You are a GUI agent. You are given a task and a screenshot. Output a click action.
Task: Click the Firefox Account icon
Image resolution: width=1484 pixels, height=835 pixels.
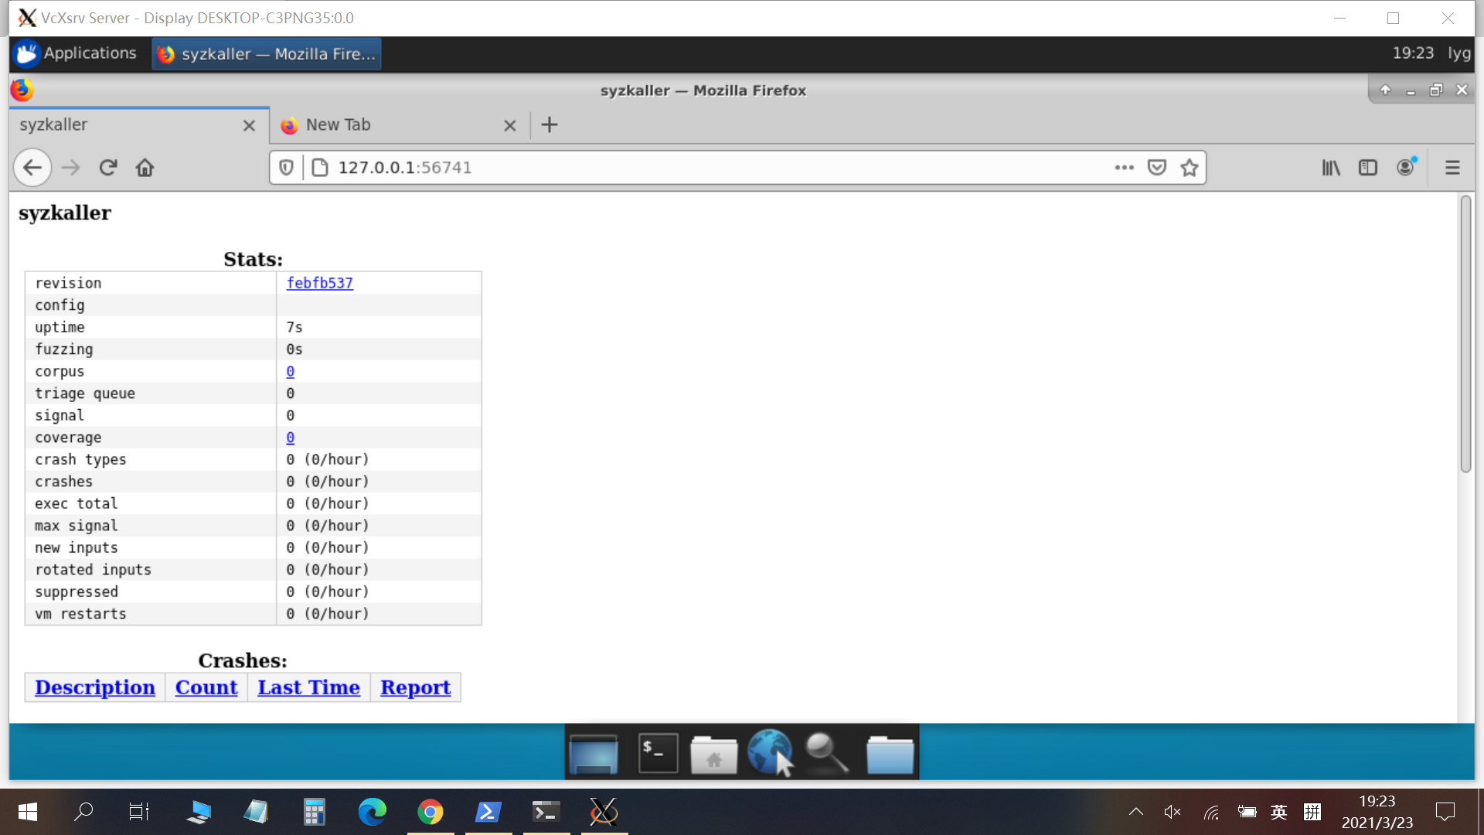pyautogui.click(x=1406, y=167)
